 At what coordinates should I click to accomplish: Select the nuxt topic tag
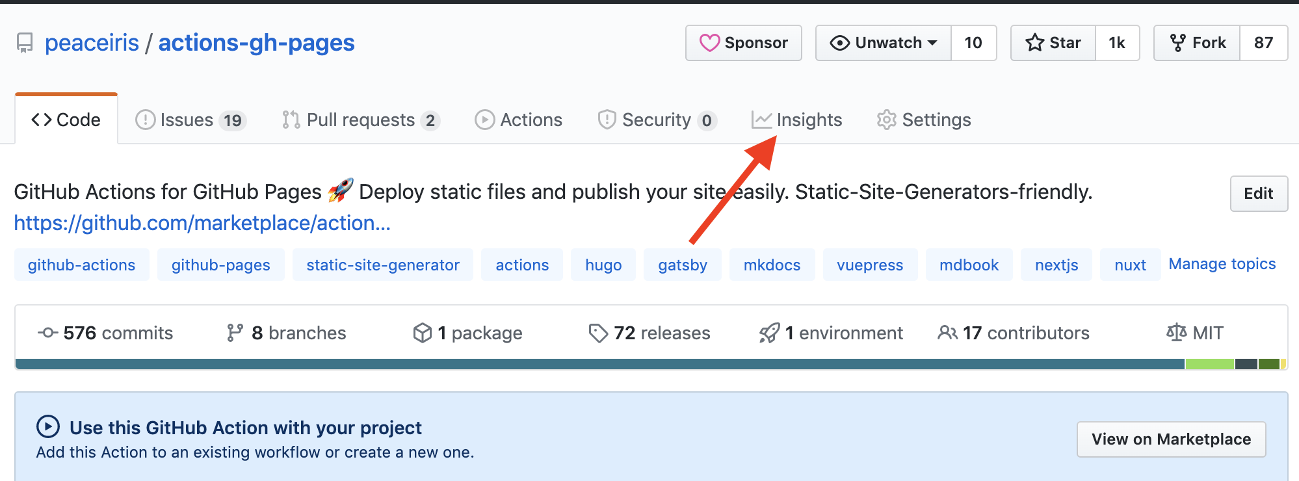(x=1131, y=265)
